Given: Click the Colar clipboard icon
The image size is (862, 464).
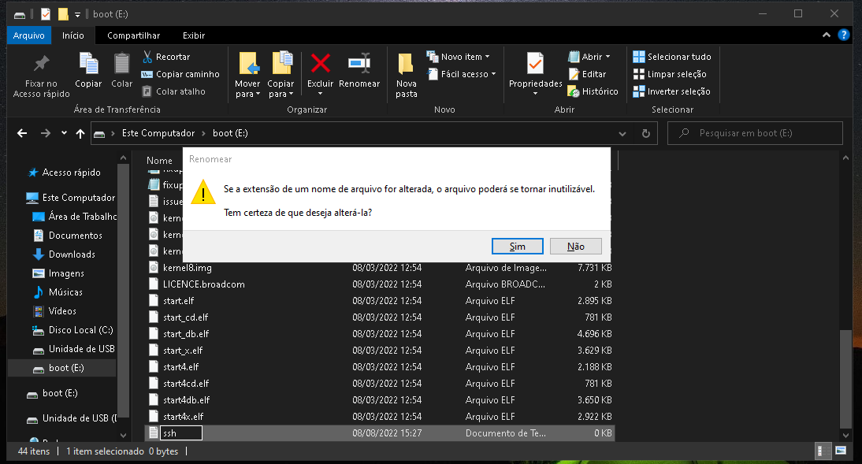Looking at the screenshot, I should (121, 64).
